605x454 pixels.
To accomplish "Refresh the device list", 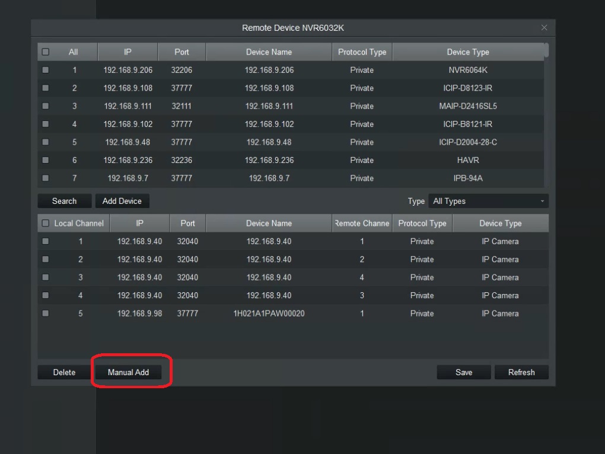I will (521, 372).
